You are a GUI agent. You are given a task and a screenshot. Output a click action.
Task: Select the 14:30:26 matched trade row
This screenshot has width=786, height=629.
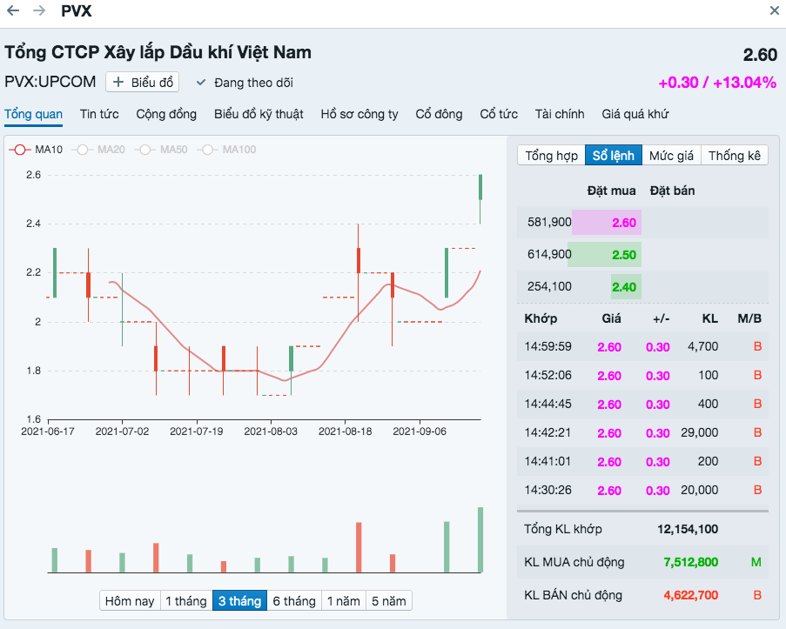pyautogui.click(x=642, y=490)
